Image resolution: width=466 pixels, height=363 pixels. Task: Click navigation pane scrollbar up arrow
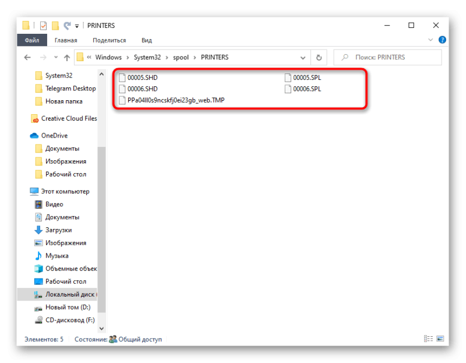pos(101,74)
